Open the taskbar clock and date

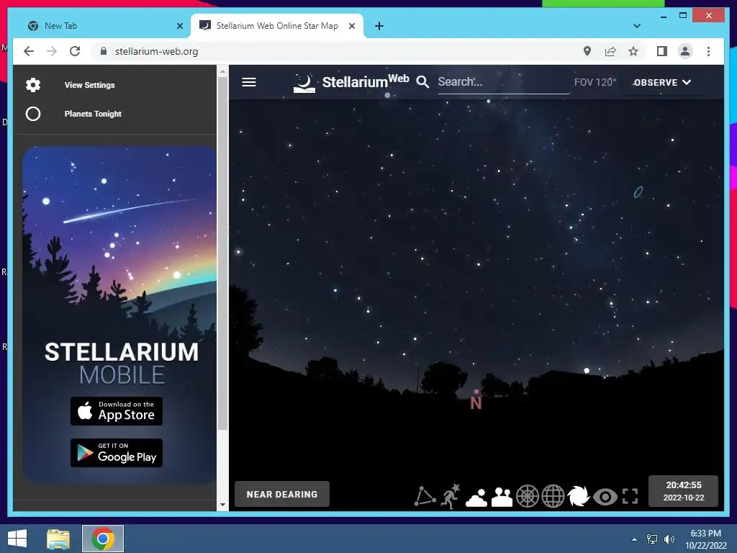click(705, 539)
